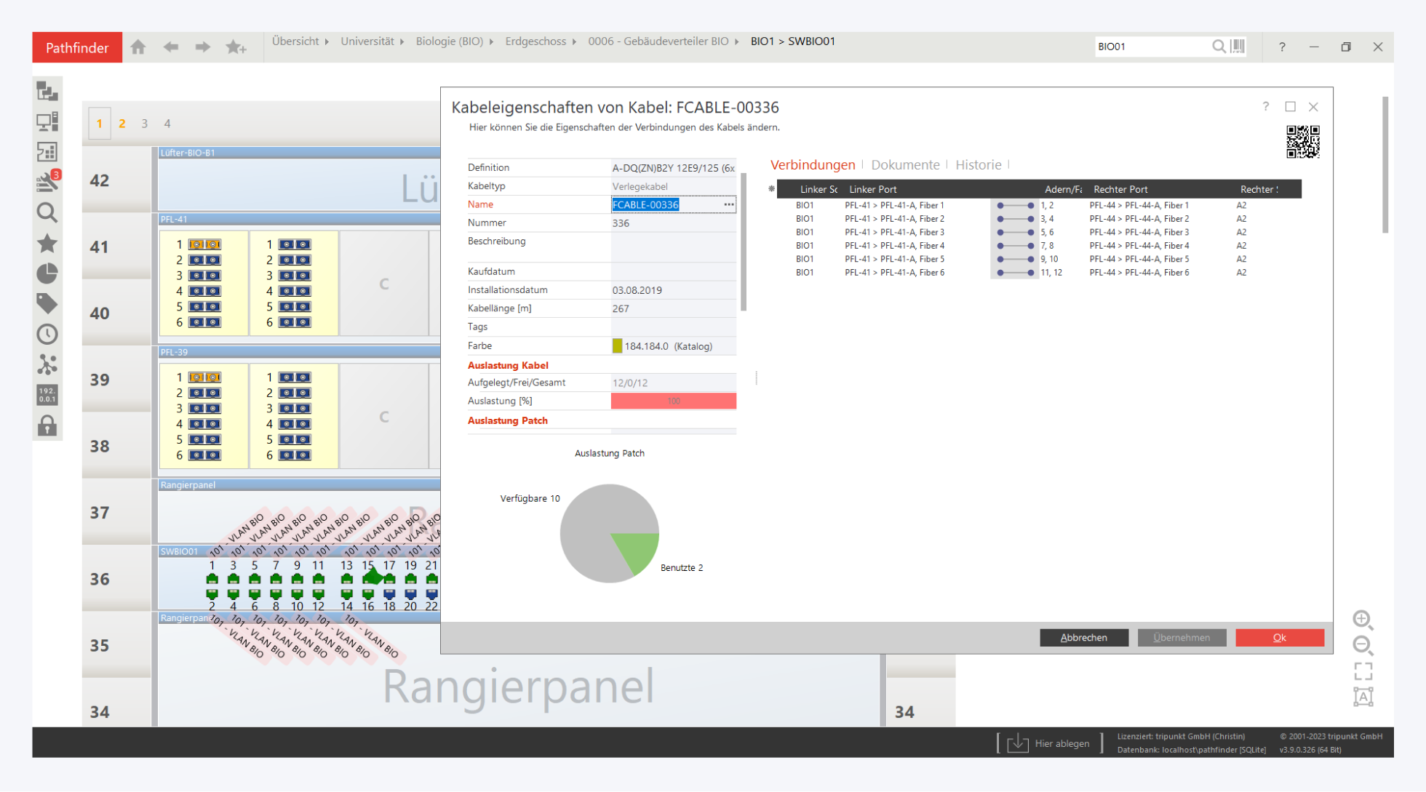Switch to the Historie tab
The width and height of the screenshot is (1426, 792).
tap(978, 165)
